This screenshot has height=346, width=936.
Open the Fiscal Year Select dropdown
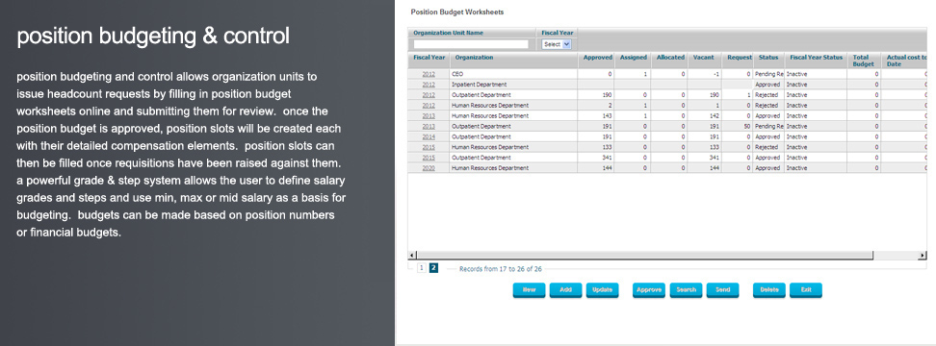tap(557, 44)
